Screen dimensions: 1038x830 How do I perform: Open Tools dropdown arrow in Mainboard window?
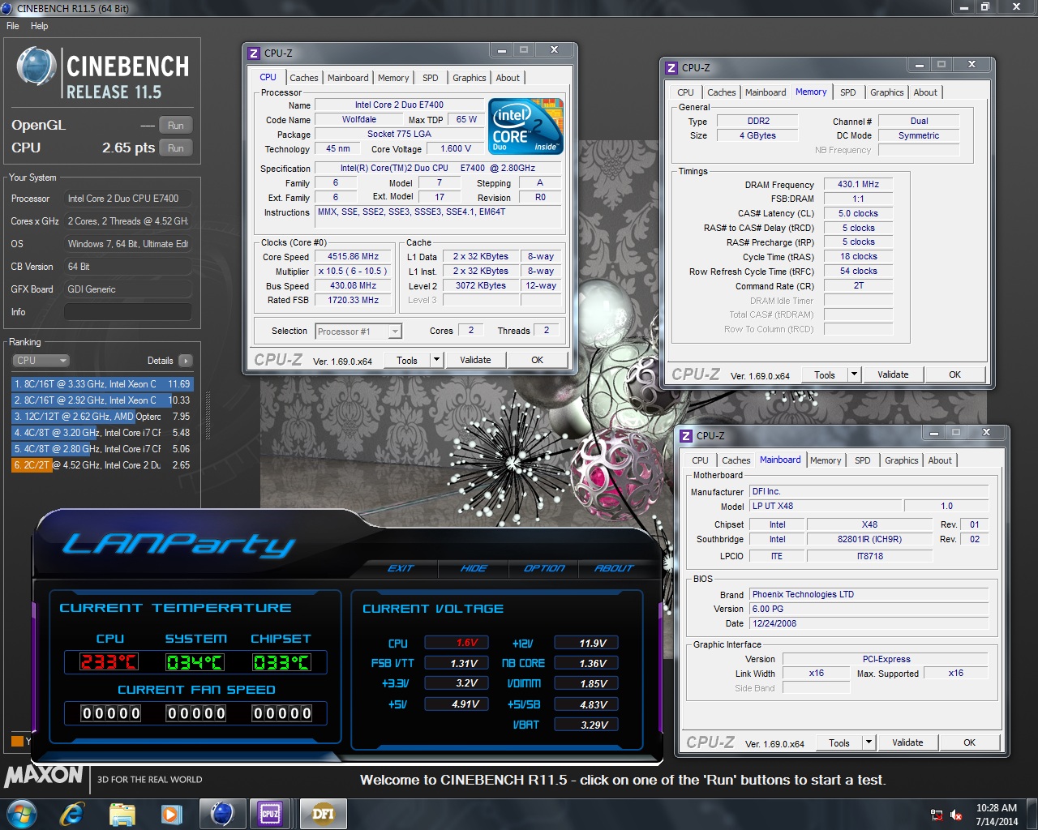(869, 743)
